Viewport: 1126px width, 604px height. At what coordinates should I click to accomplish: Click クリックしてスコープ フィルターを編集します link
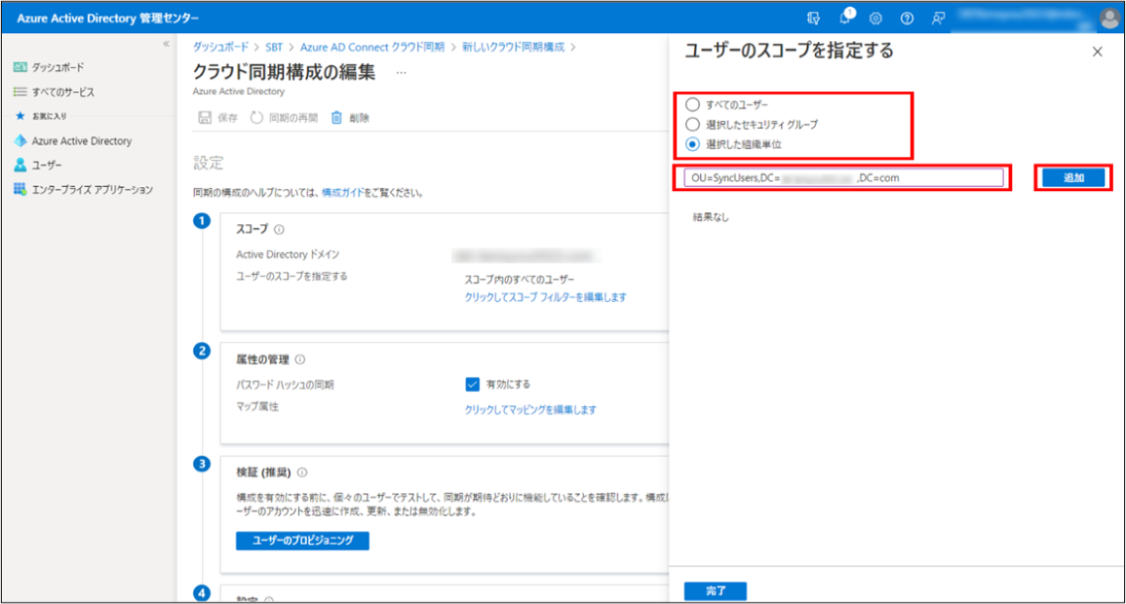(x=545, y=297)
